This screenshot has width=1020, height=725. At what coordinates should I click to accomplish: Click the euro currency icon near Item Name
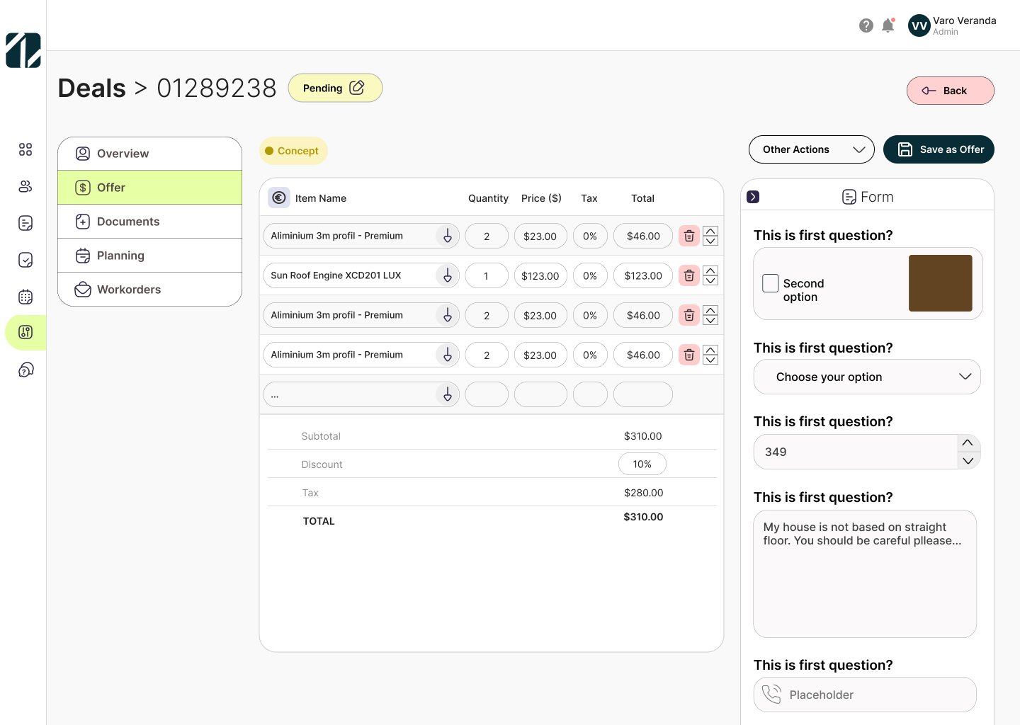point(279,198)
